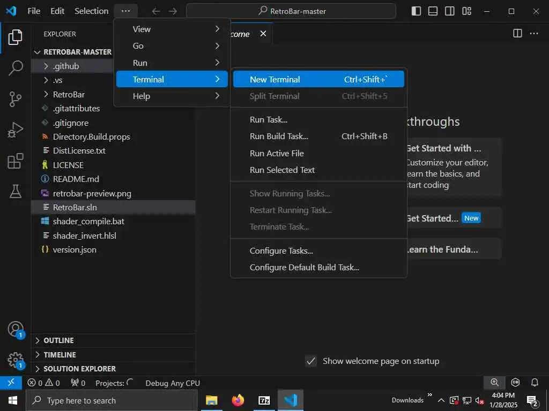Click the Split Editor Right icon
The height and width of the screenshot is (411, 549).
[517, 33]
